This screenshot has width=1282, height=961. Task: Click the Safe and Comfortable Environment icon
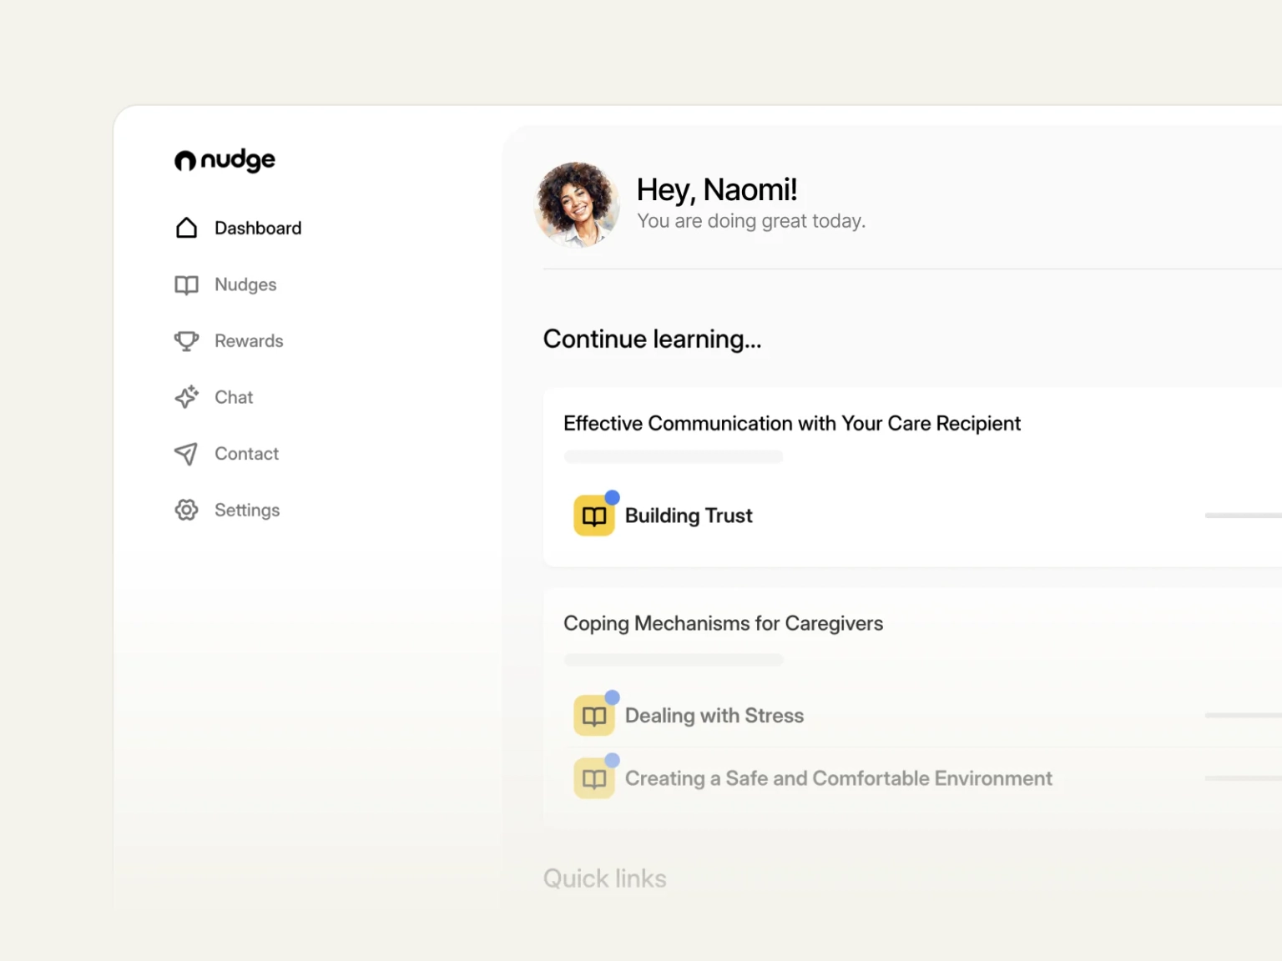[x=593, y=779]
